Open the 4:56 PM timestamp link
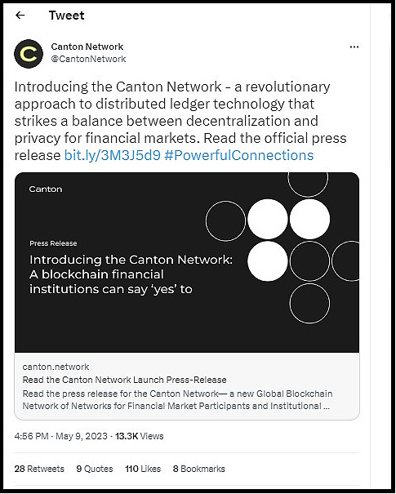 pos(31,436)
